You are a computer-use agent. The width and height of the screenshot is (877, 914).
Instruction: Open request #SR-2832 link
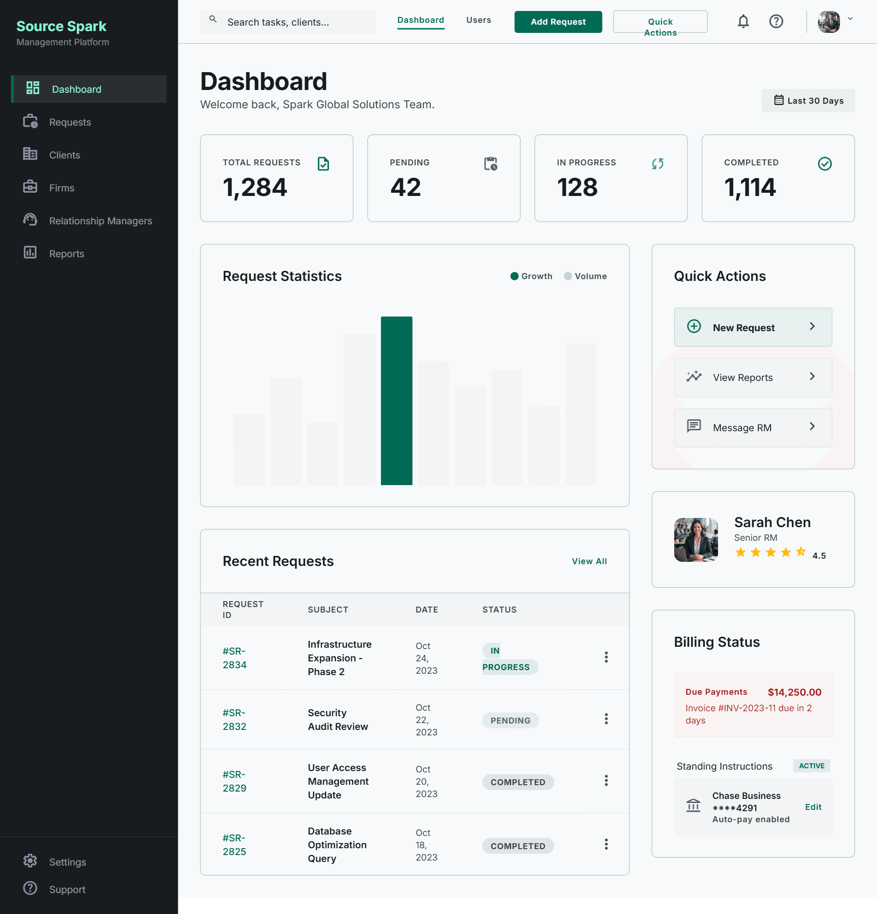coord(234,719)
